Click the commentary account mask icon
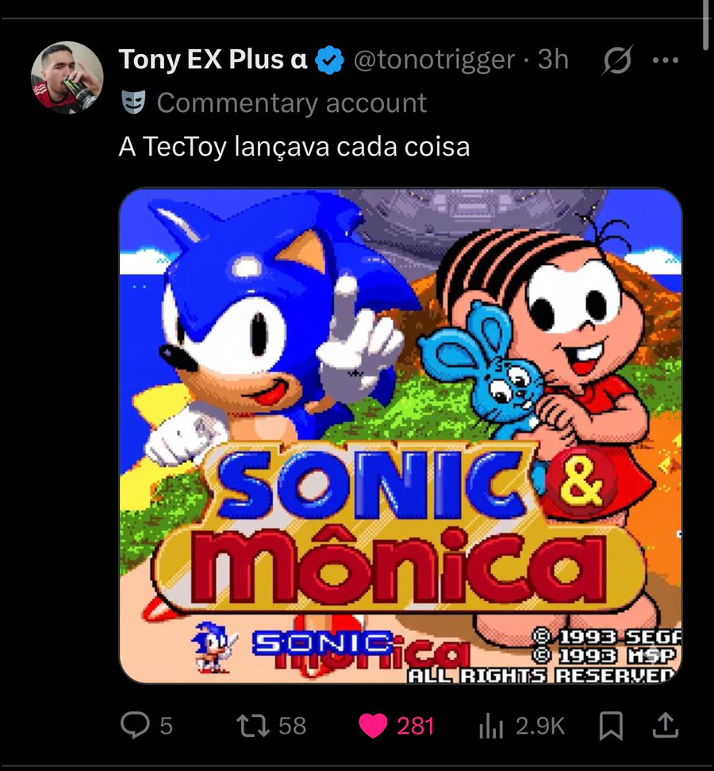The height and width of the screenshot is (771, 714). 133,102
